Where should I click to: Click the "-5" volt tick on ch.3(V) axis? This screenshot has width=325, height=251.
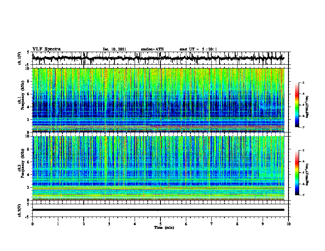point(27,217)
